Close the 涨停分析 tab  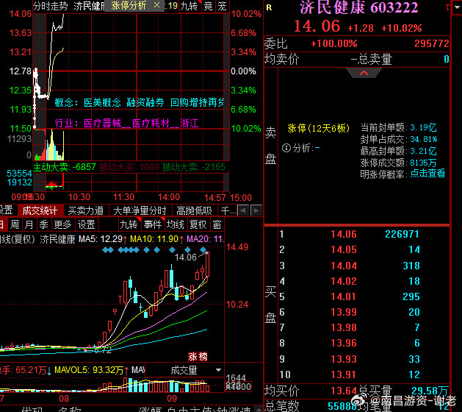coord(156,5)
